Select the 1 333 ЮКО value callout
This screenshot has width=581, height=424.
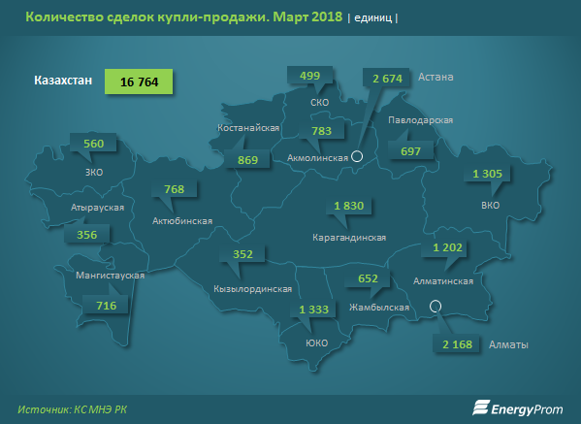click(x=313, y=310)
